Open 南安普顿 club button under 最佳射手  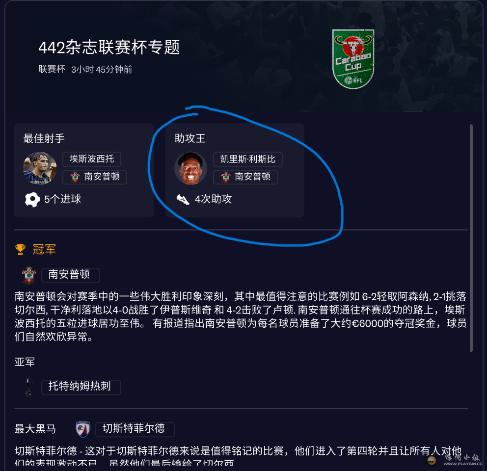click(x=95, y=177)
